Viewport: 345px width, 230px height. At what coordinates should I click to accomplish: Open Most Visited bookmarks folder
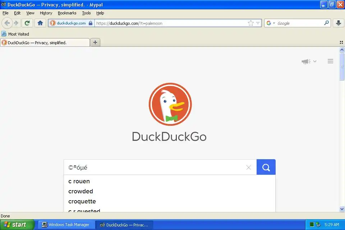pos(15,34)
